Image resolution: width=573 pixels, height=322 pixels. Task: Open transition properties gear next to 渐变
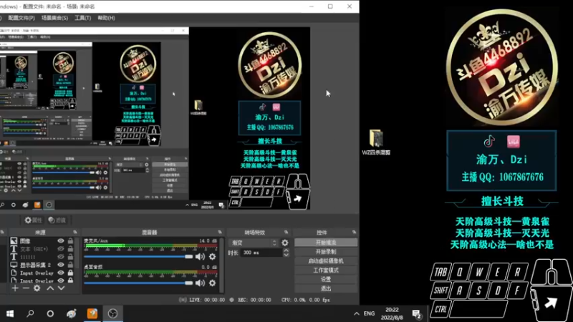click(x=285, y=243)
